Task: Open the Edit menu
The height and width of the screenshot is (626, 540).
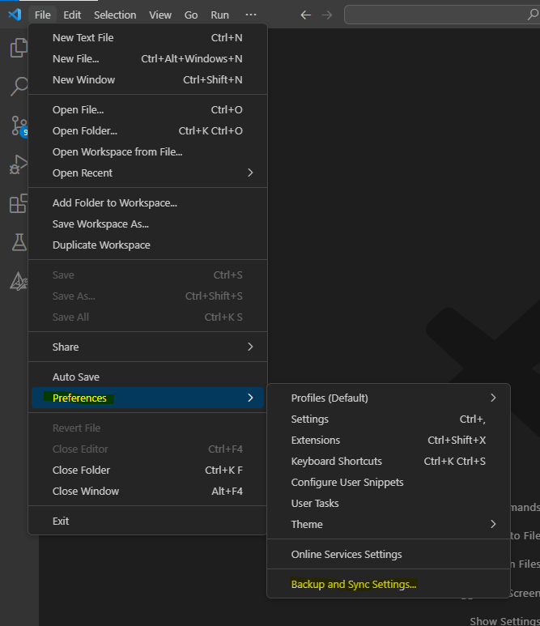Action: tap(72, 15)
